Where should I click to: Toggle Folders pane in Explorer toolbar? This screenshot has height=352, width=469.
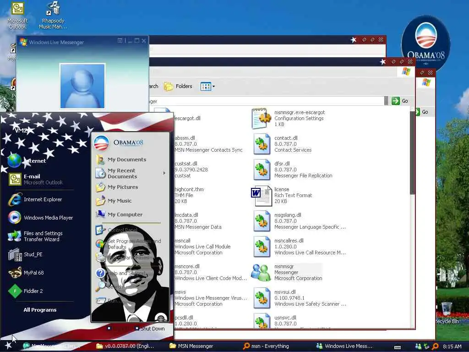(x=178, y=86)
